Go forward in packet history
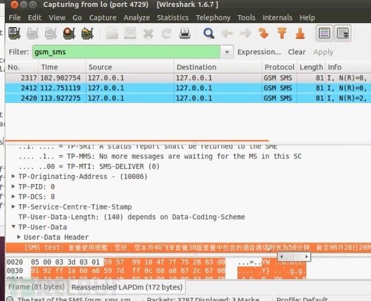Screen dimensions: 371x301 coord(245,34)
